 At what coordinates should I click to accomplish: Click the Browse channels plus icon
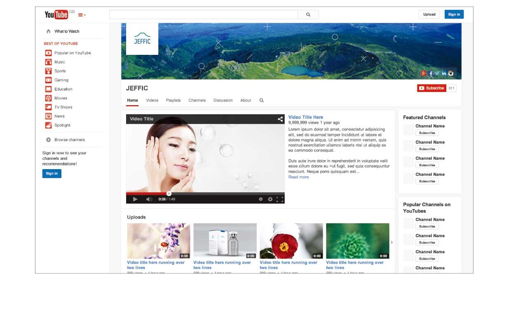(48, 140)
